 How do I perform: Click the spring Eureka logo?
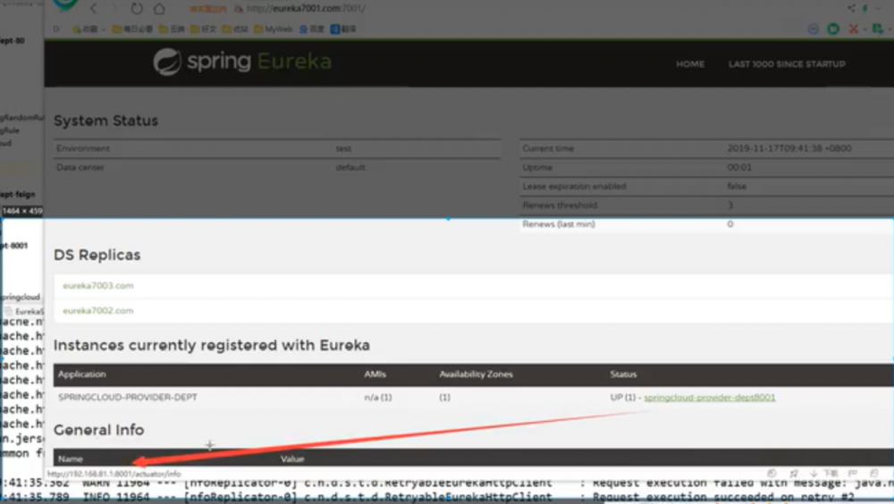click(242, 62)
